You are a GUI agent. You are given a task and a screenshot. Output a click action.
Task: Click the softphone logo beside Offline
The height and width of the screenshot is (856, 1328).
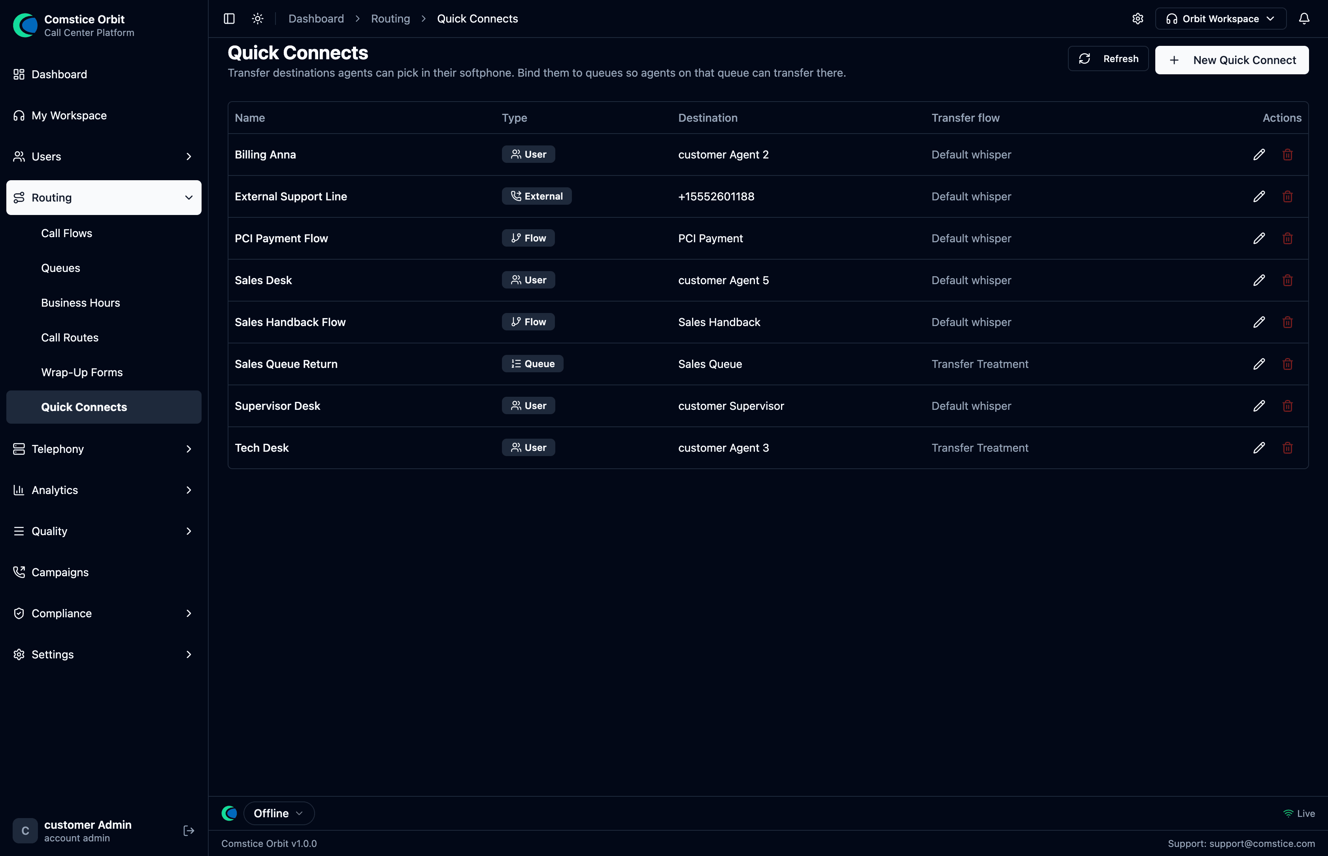point(229,813)
